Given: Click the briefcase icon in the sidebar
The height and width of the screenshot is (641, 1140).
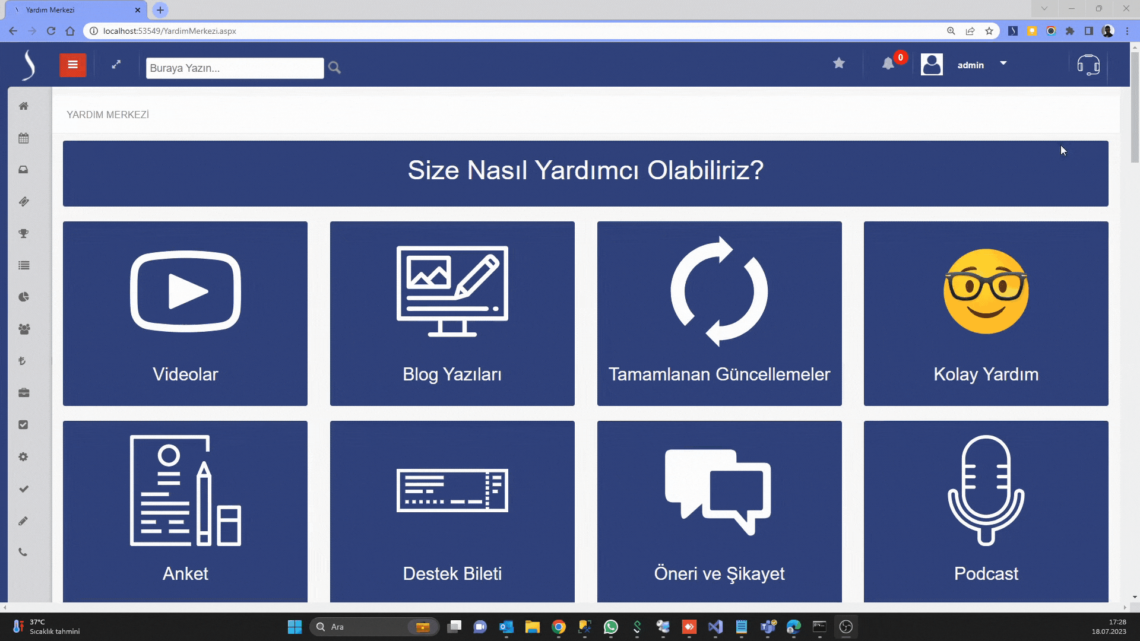Looking at the screenshot, I should (x=24, y=393).
